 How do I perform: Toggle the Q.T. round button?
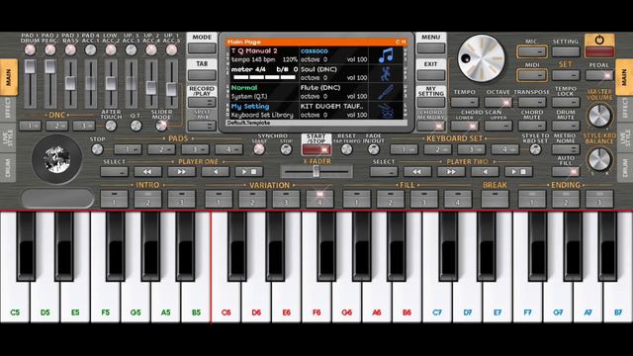136,126
